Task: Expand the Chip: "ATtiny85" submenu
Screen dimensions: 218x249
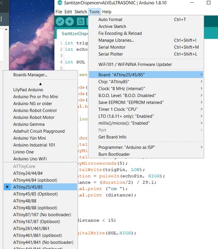Action: (x=146, y=82)
